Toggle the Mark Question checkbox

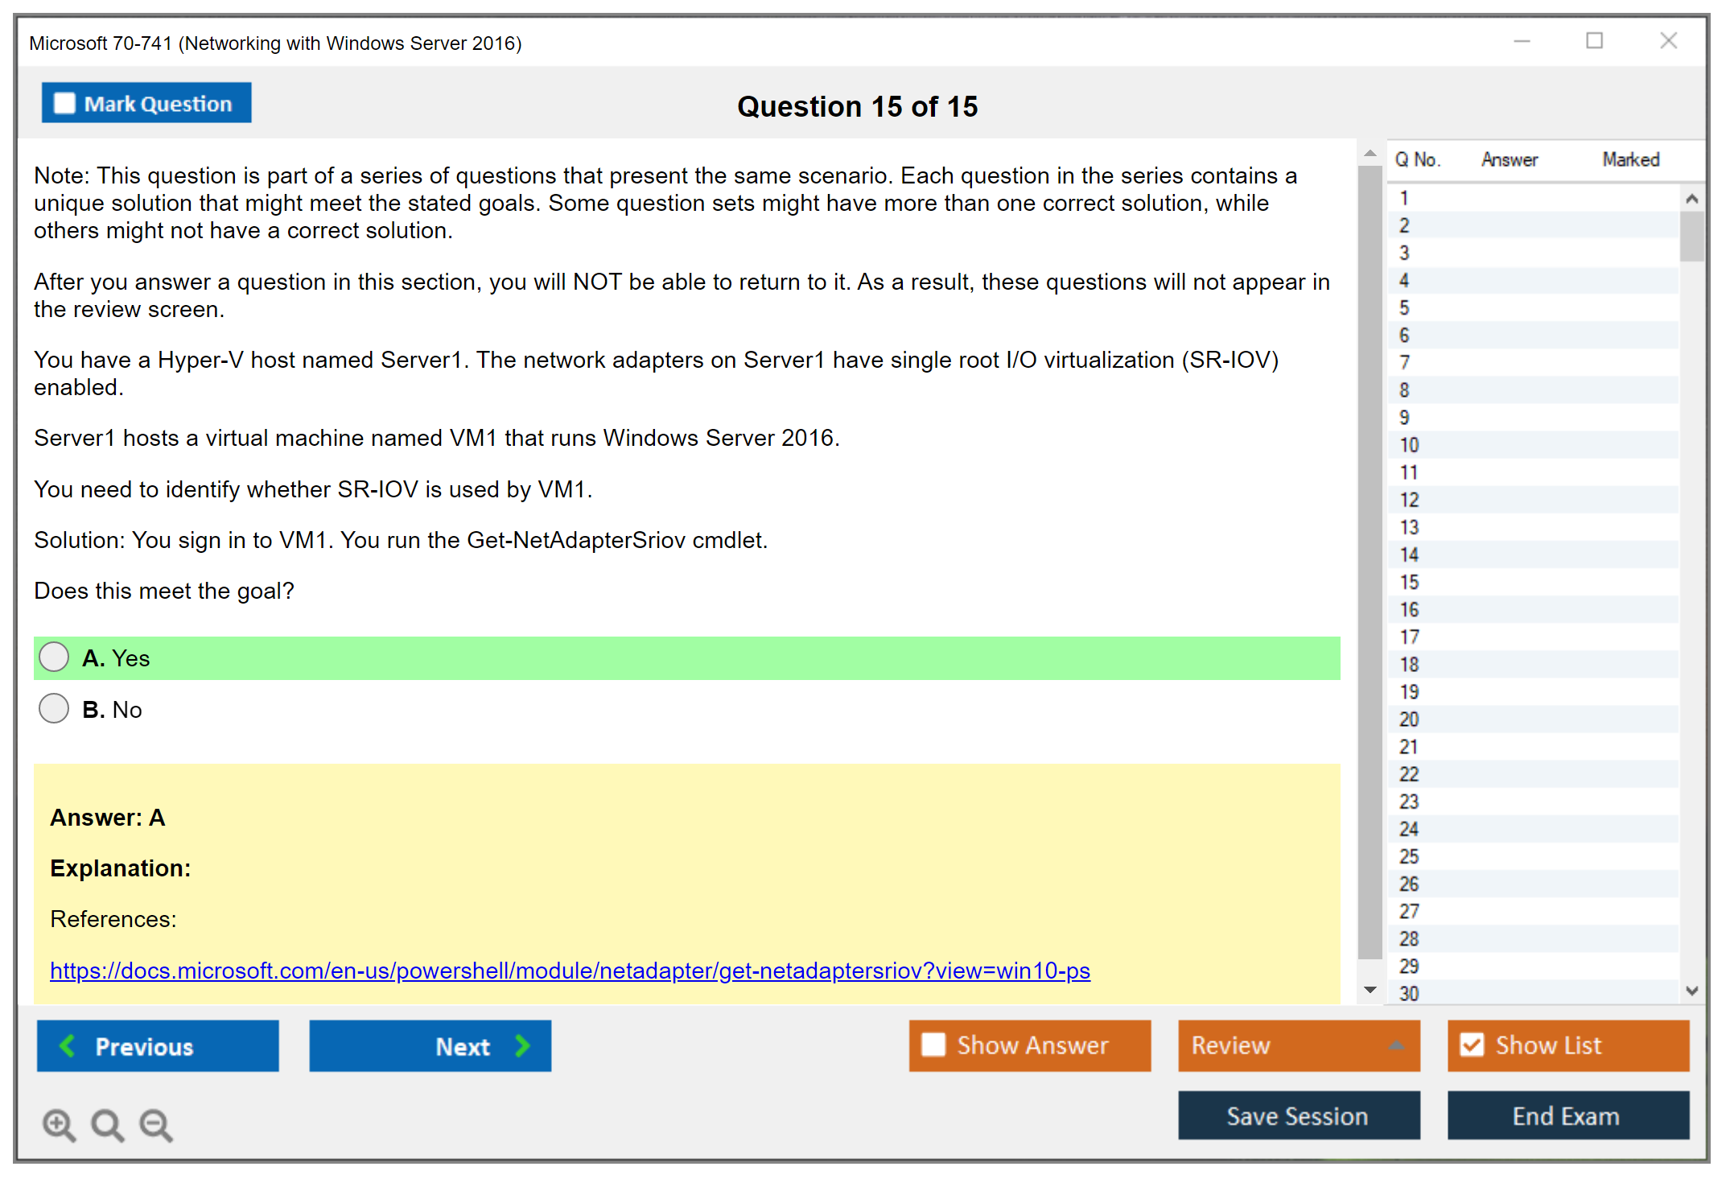pyautogui.click(x=64, y=103)
